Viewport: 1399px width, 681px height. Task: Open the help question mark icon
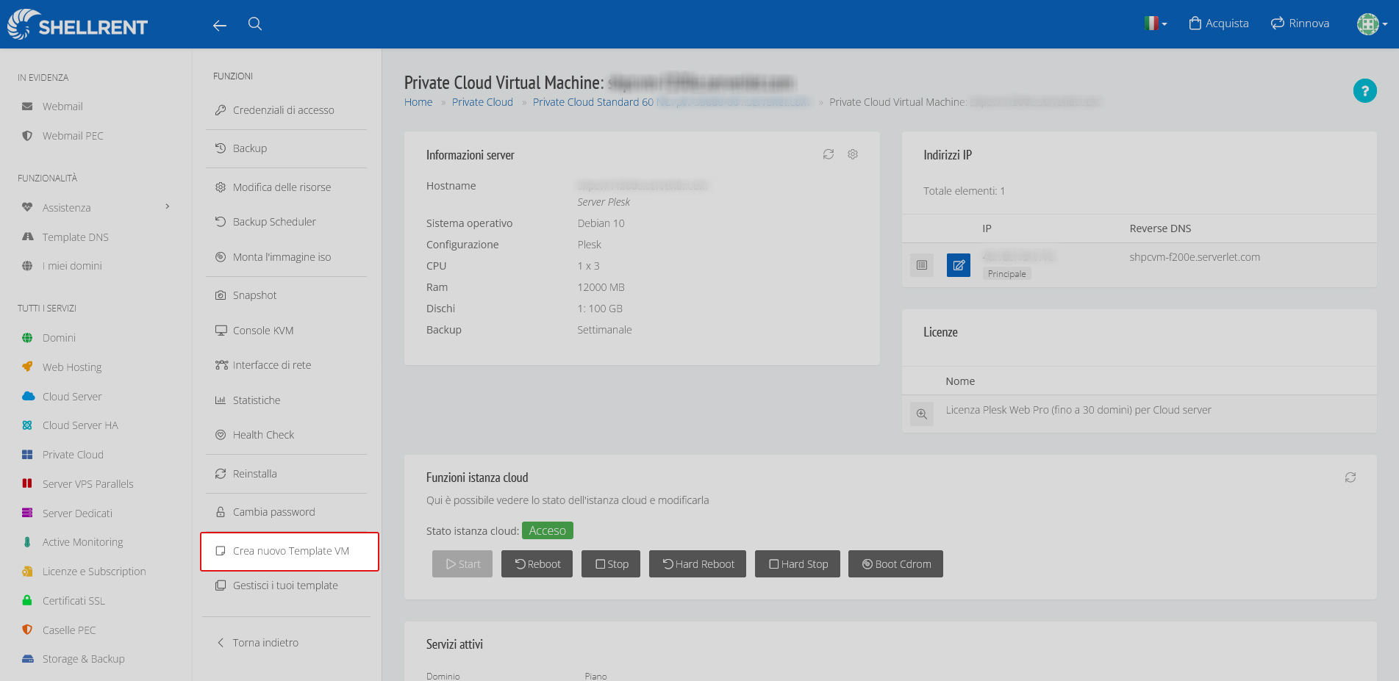[1364, 90]
